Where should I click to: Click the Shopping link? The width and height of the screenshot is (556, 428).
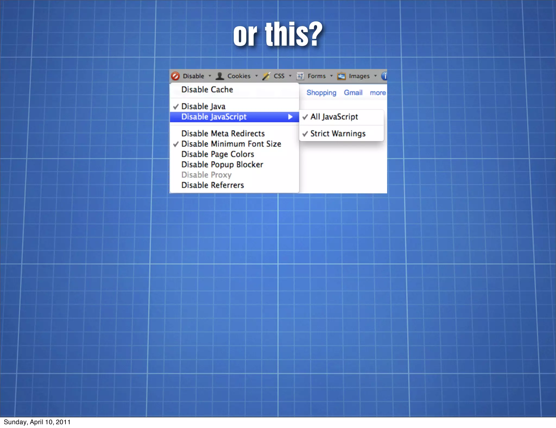(321, 93)
